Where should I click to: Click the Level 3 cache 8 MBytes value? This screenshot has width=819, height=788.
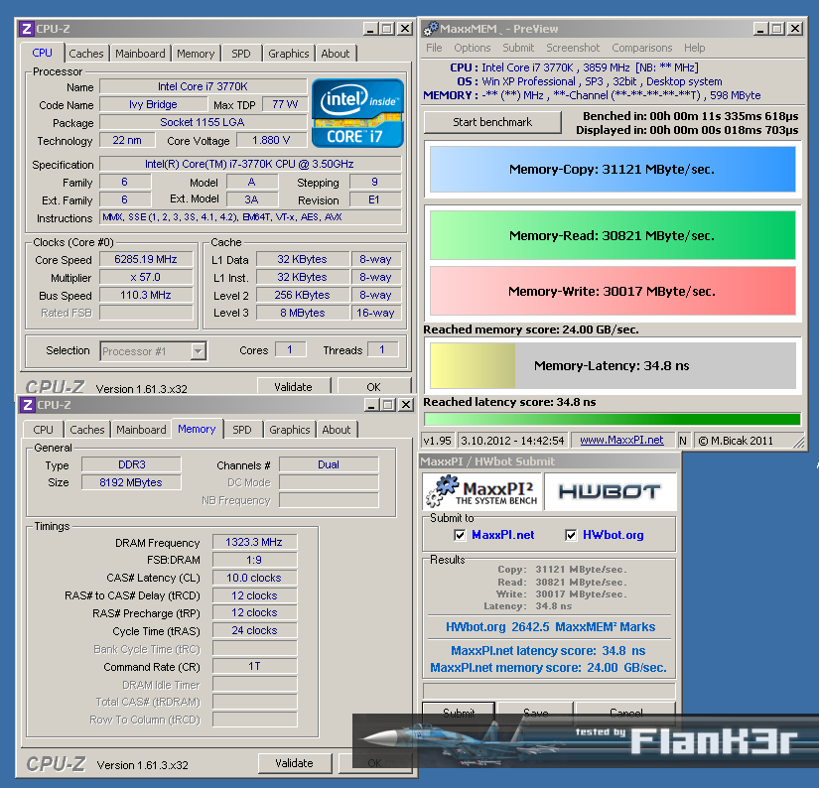(x=303, y=313)
